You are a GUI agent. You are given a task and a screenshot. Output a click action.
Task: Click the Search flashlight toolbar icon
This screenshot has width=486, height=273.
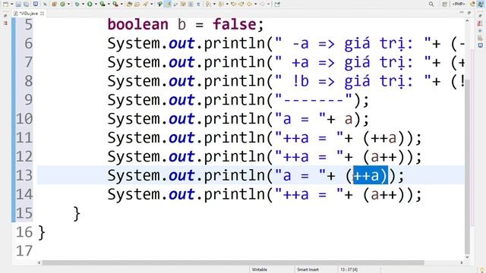[145, 4]
